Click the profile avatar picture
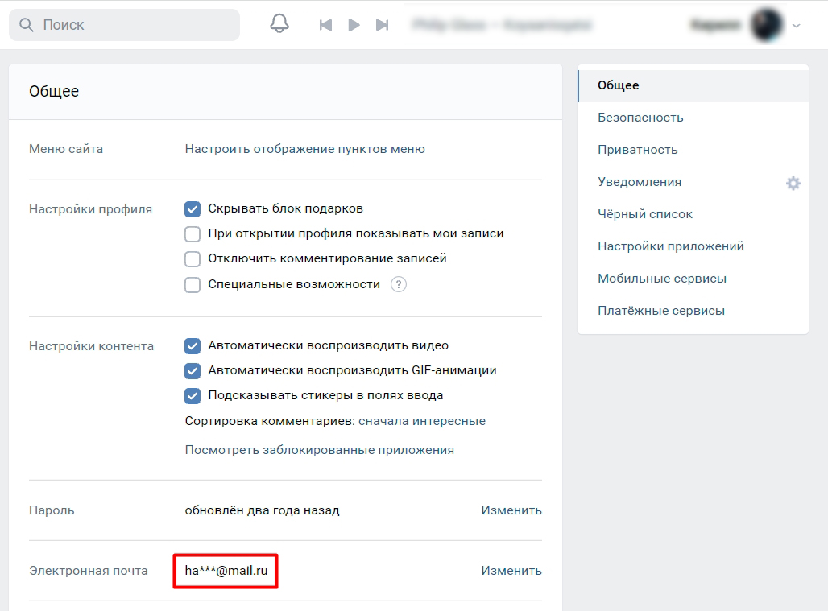 (766, 25)
